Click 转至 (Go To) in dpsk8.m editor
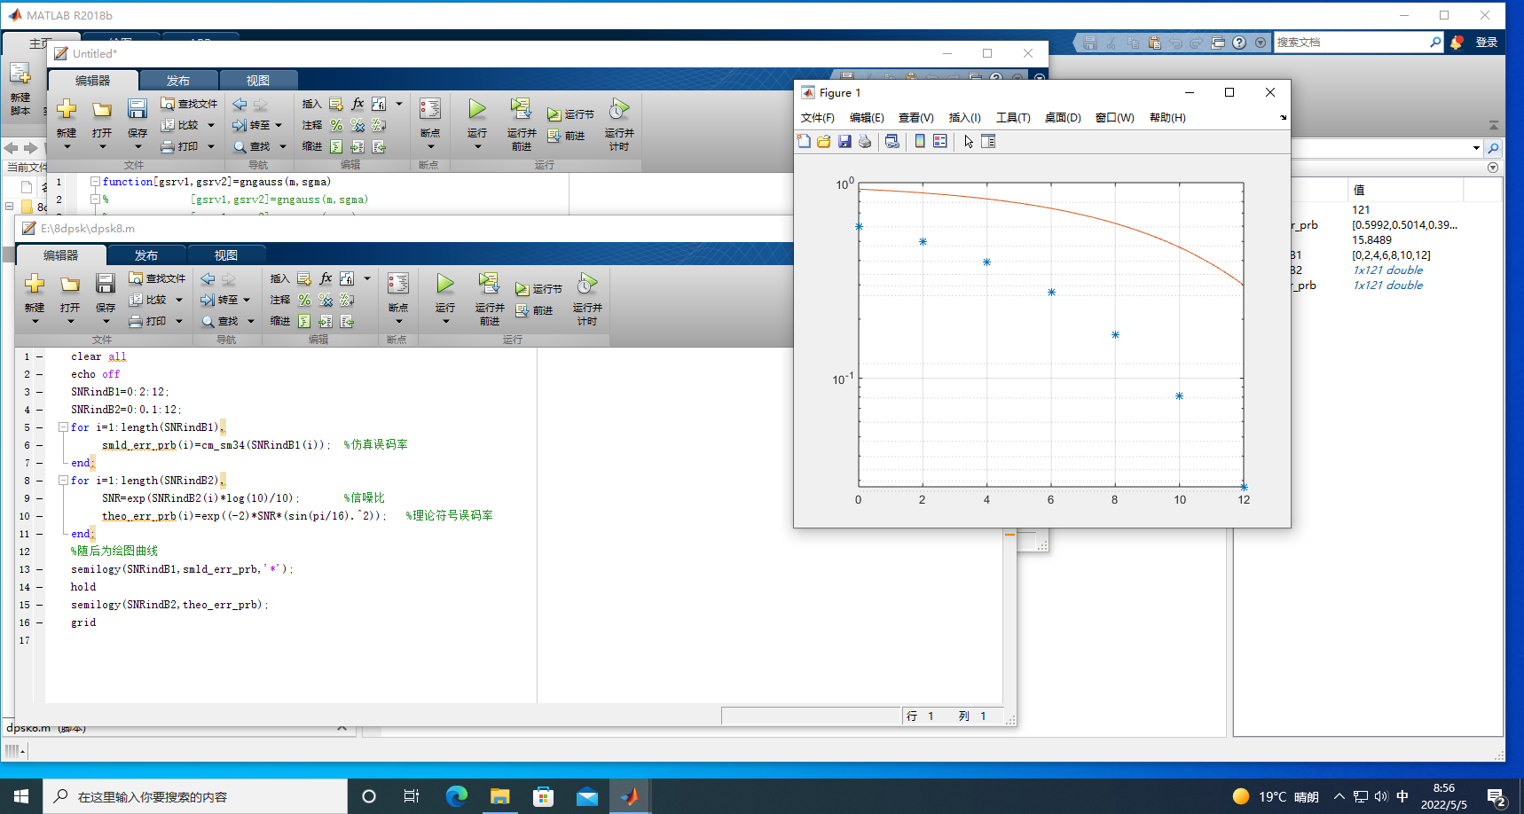 [x=227, y=300]
